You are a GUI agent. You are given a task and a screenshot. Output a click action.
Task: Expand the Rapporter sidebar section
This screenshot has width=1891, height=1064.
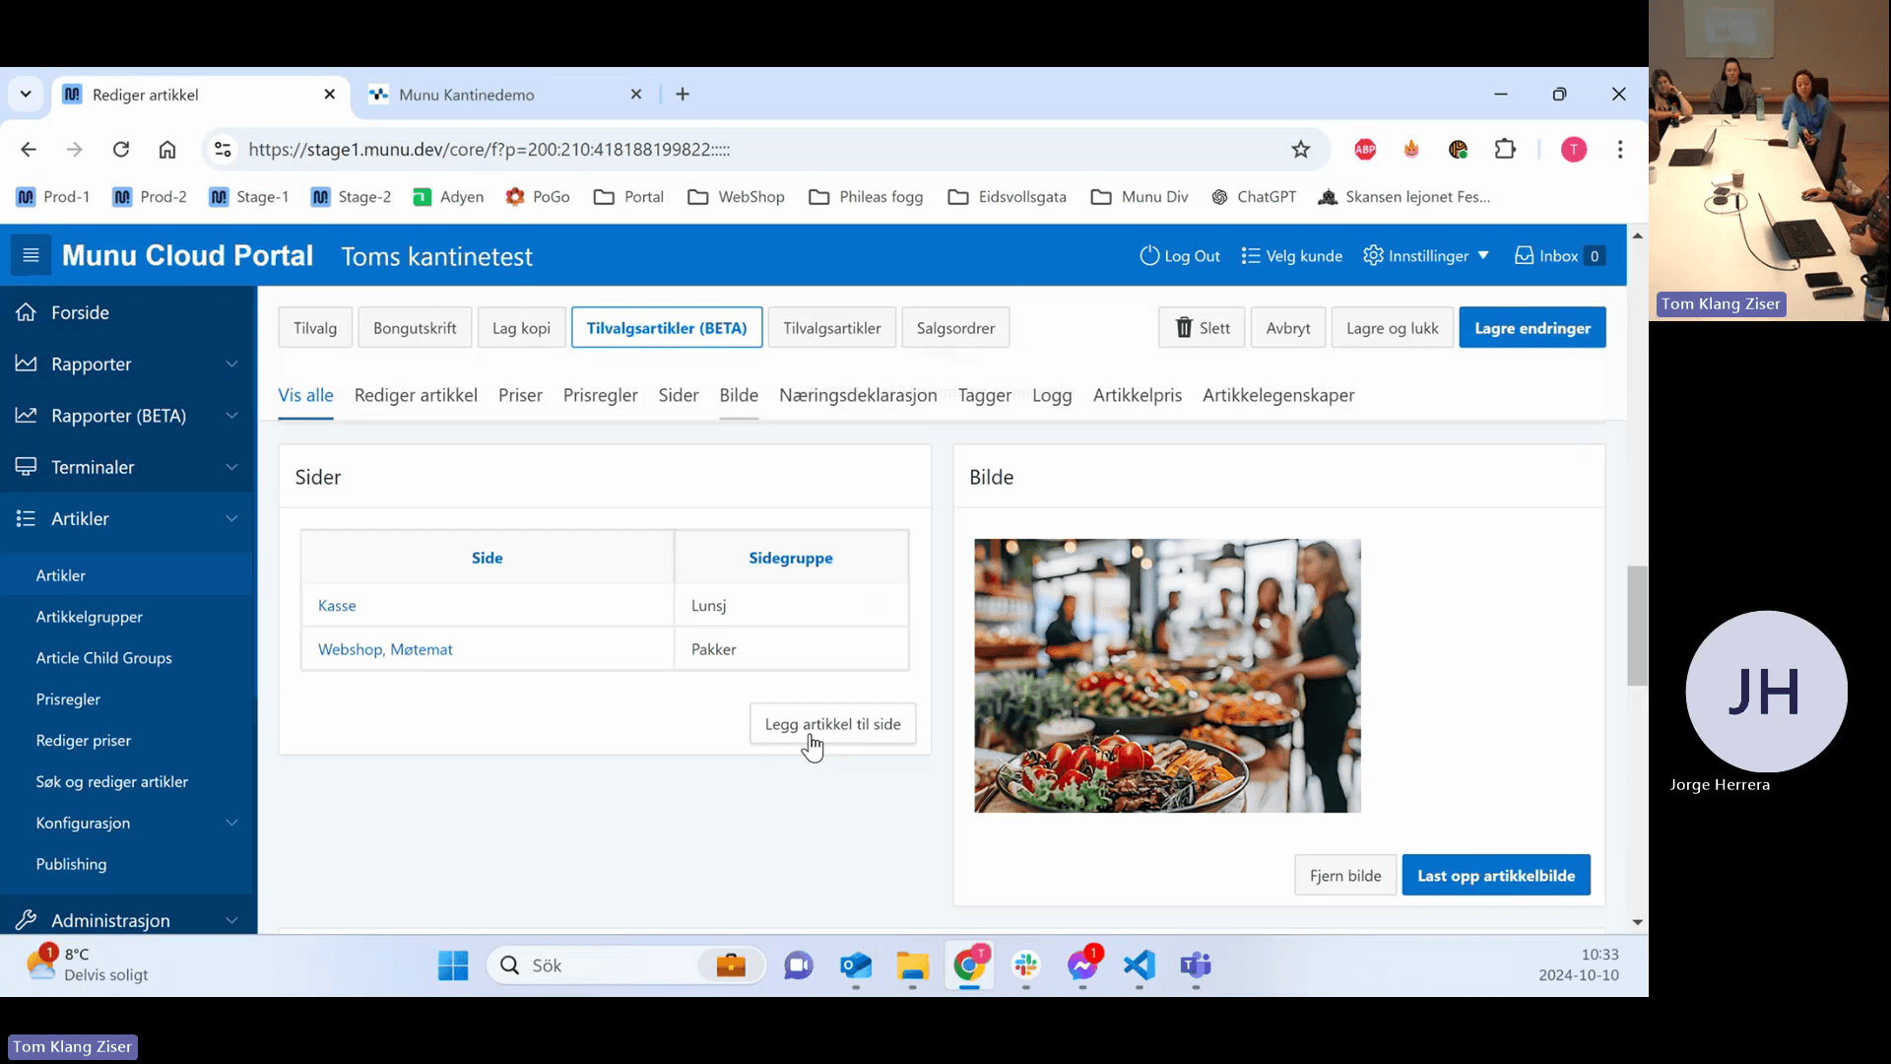pos(128,364)
